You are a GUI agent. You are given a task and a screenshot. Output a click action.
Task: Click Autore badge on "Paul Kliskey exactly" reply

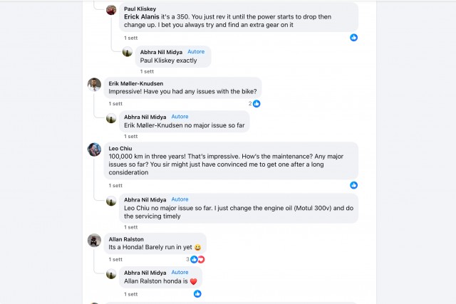point(196,52)
